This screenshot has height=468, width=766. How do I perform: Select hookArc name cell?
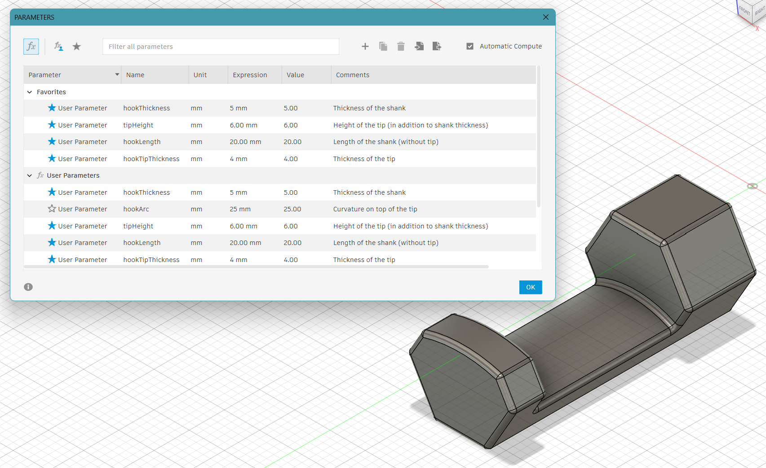coord(136,209)
